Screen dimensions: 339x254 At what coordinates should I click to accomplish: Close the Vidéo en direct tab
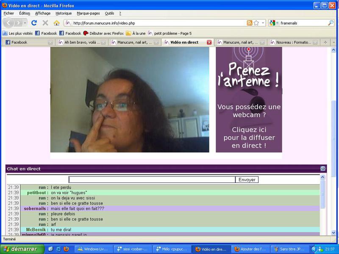tap(209, 42)
